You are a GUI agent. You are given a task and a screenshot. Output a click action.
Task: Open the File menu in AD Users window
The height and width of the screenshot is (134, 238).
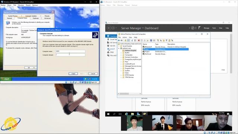pyautogui.click(x=119, y=37)
